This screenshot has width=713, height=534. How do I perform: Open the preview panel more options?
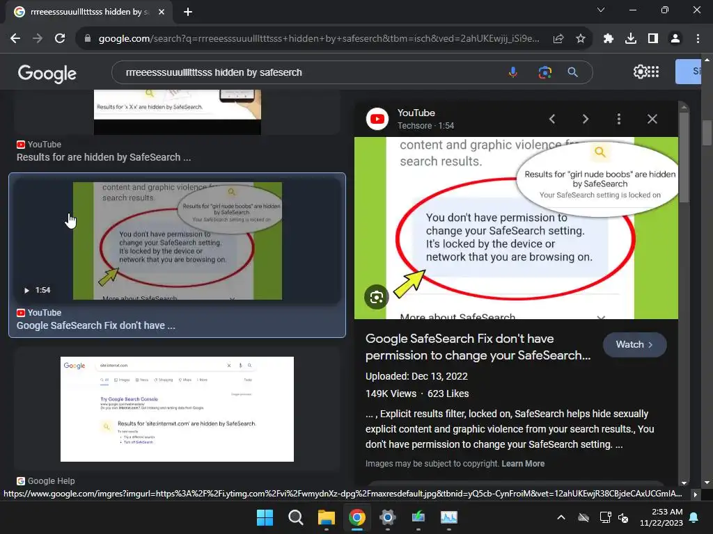click(618, 119)
